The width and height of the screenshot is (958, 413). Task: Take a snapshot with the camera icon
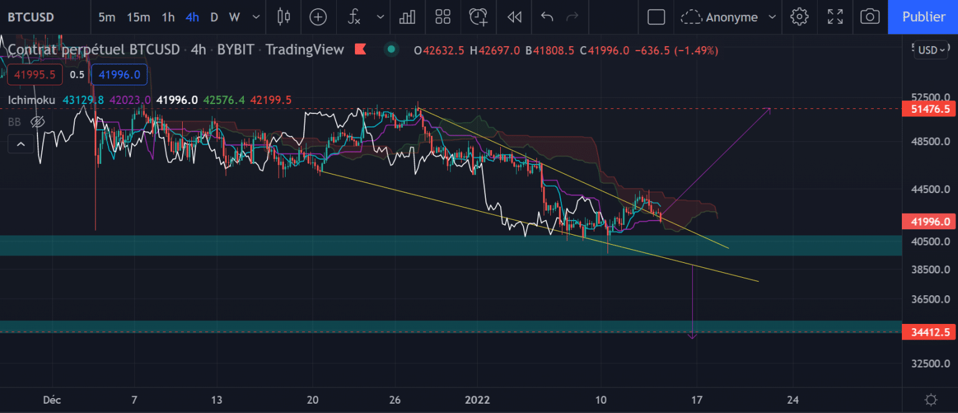click(x=869, y=17)
